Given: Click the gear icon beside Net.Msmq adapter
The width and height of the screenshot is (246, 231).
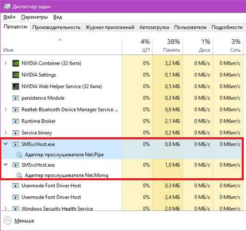Looking at the screenshot, I should [x=19, y=175].
